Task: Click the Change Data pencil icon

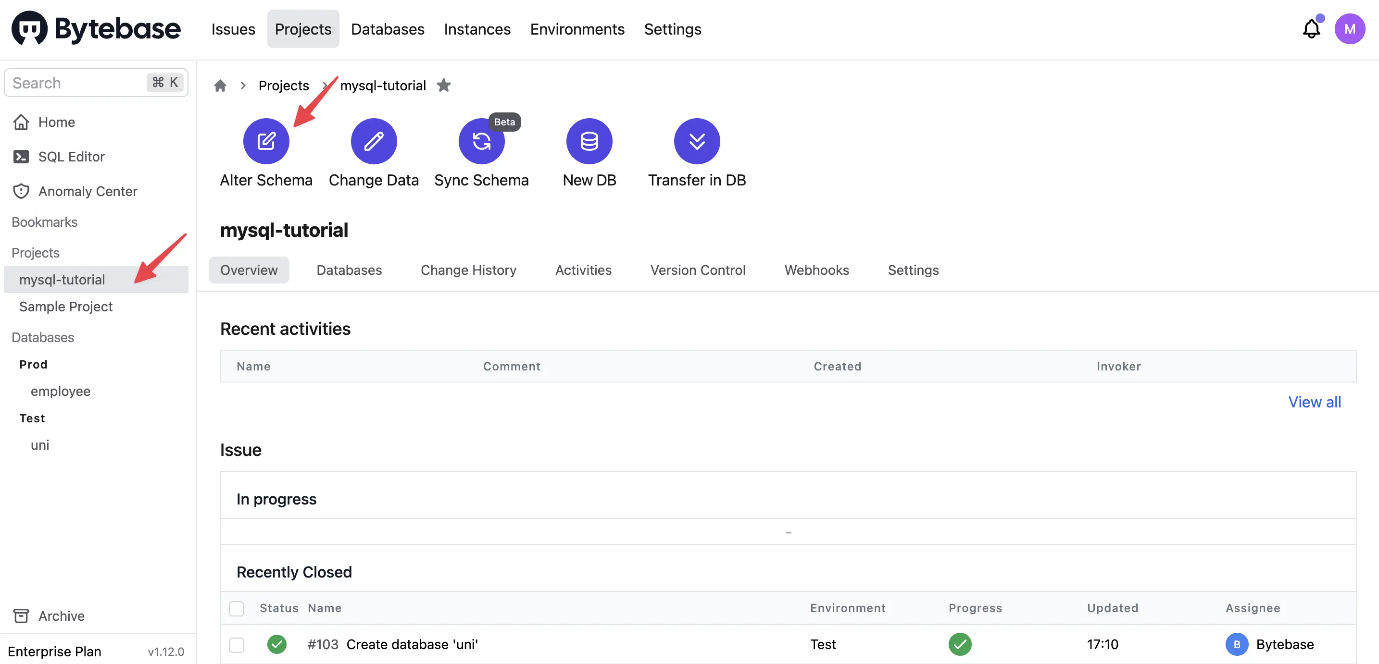Action: tap(374, 141)
